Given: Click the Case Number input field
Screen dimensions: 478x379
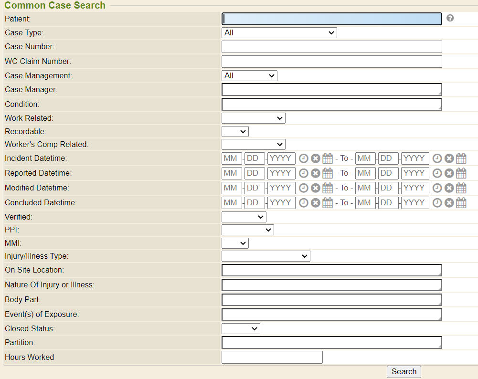Looking at the screenshot, I should click(331, 47).
